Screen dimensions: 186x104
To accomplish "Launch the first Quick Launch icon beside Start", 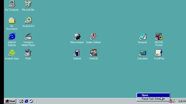I will tap(21, 101).
